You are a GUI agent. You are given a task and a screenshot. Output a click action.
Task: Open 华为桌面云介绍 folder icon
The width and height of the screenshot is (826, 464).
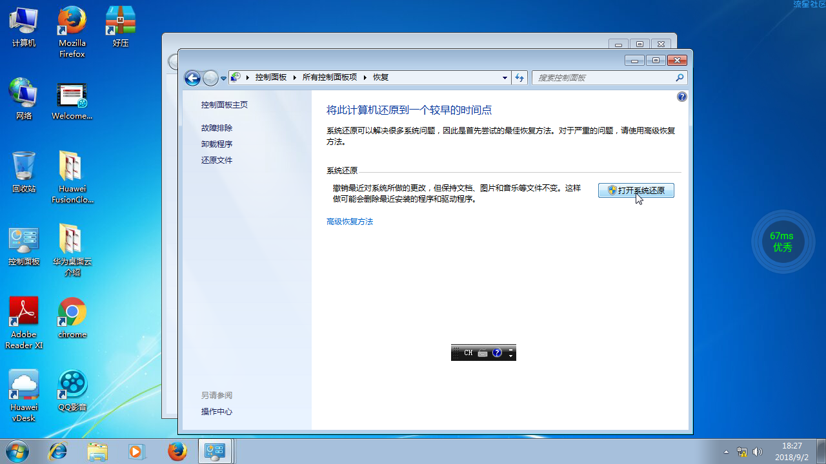72,250
